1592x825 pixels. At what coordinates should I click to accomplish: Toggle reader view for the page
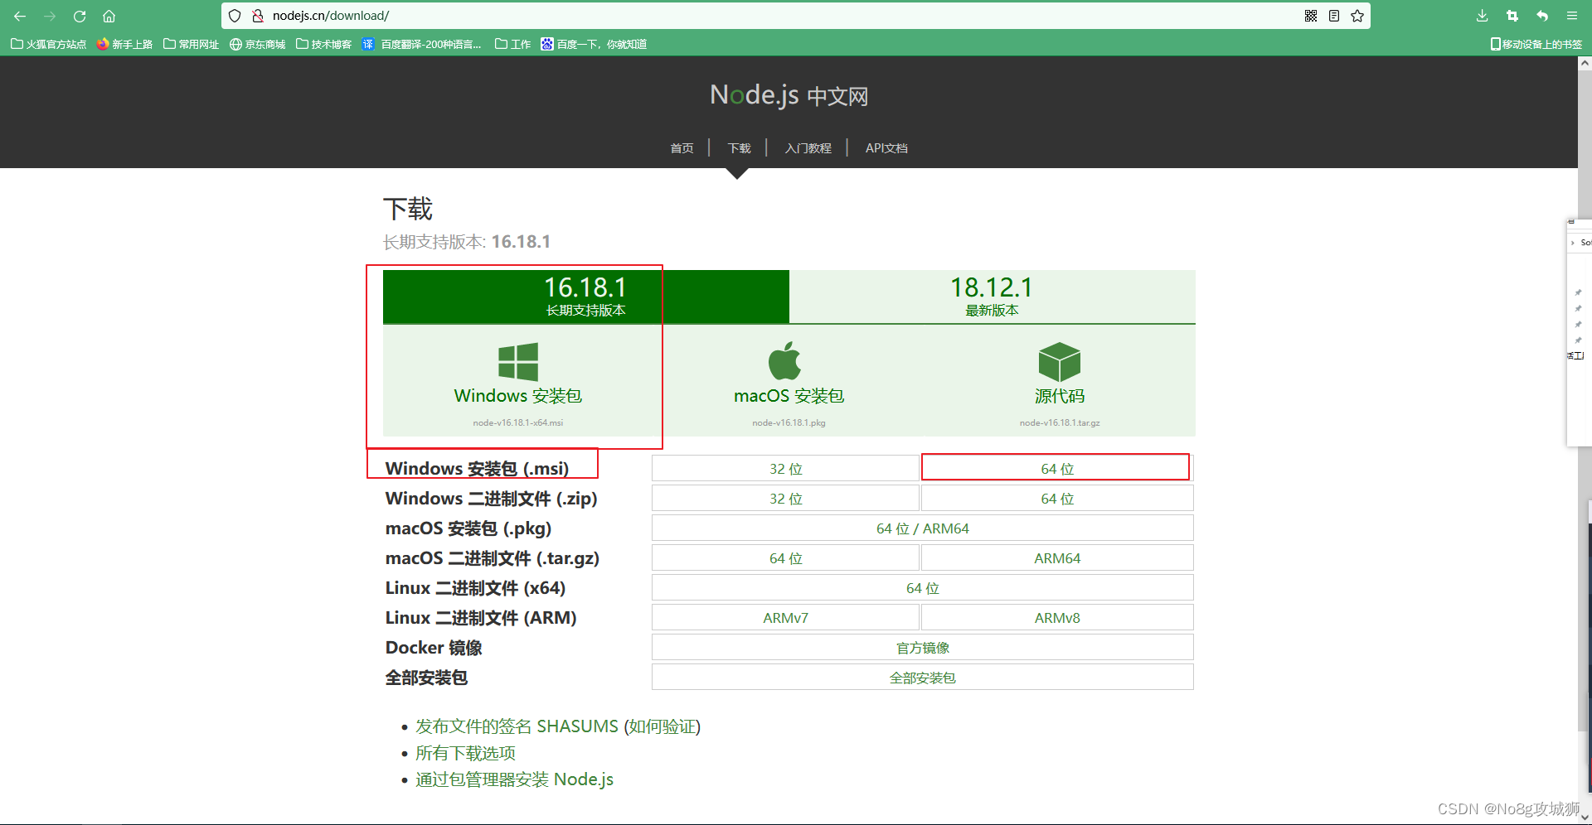point(1333,16)
